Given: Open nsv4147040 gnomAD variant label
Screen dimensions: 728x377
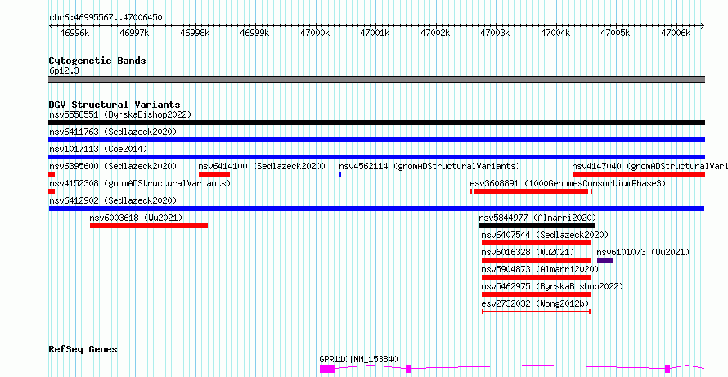Looking at the screenshot, I should point(650,166).
